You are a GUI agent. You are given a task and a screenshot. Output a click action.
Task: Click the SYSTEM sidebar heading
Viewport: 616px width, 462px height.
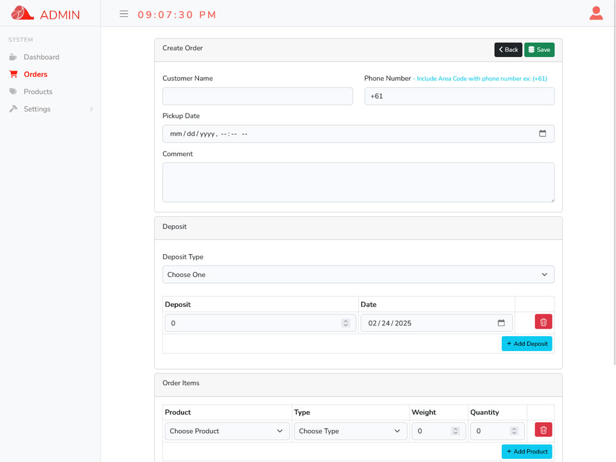pos(21,40)
